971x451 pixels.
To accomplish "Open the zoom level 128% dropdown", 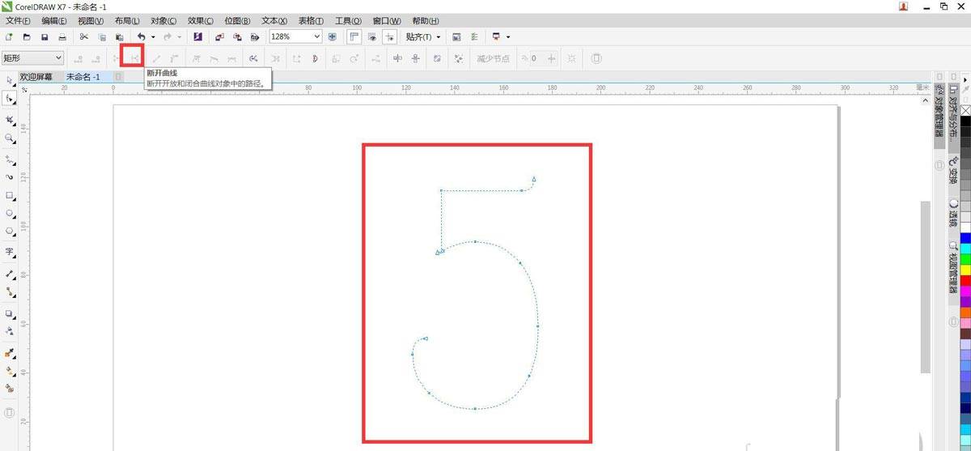I will point(316,37).
